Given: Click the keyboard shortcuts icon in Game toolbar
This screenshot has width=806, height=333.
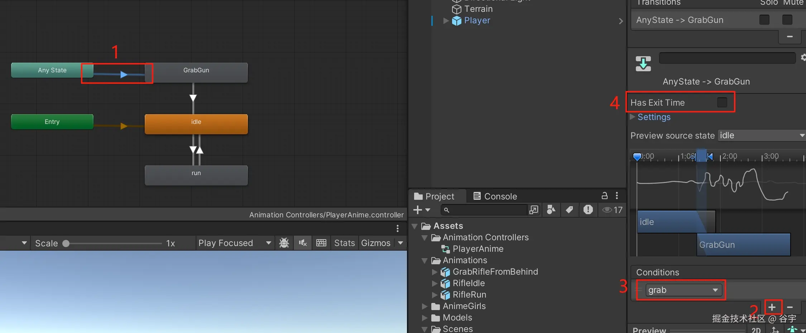Looking at the screenshot, I should [x=321, y=243].
